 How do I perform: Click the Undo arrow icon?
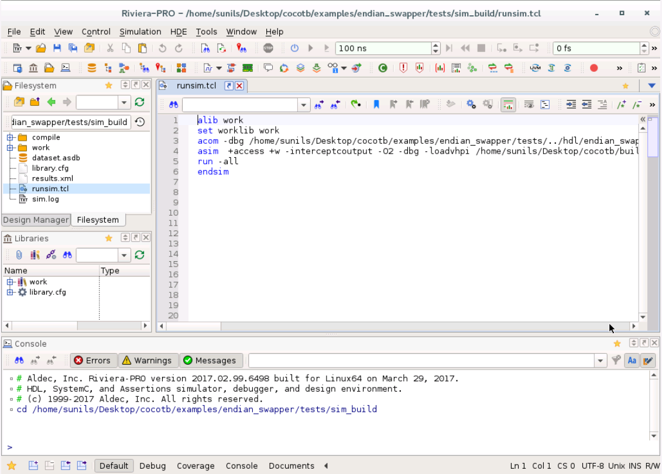pos(162,48)
